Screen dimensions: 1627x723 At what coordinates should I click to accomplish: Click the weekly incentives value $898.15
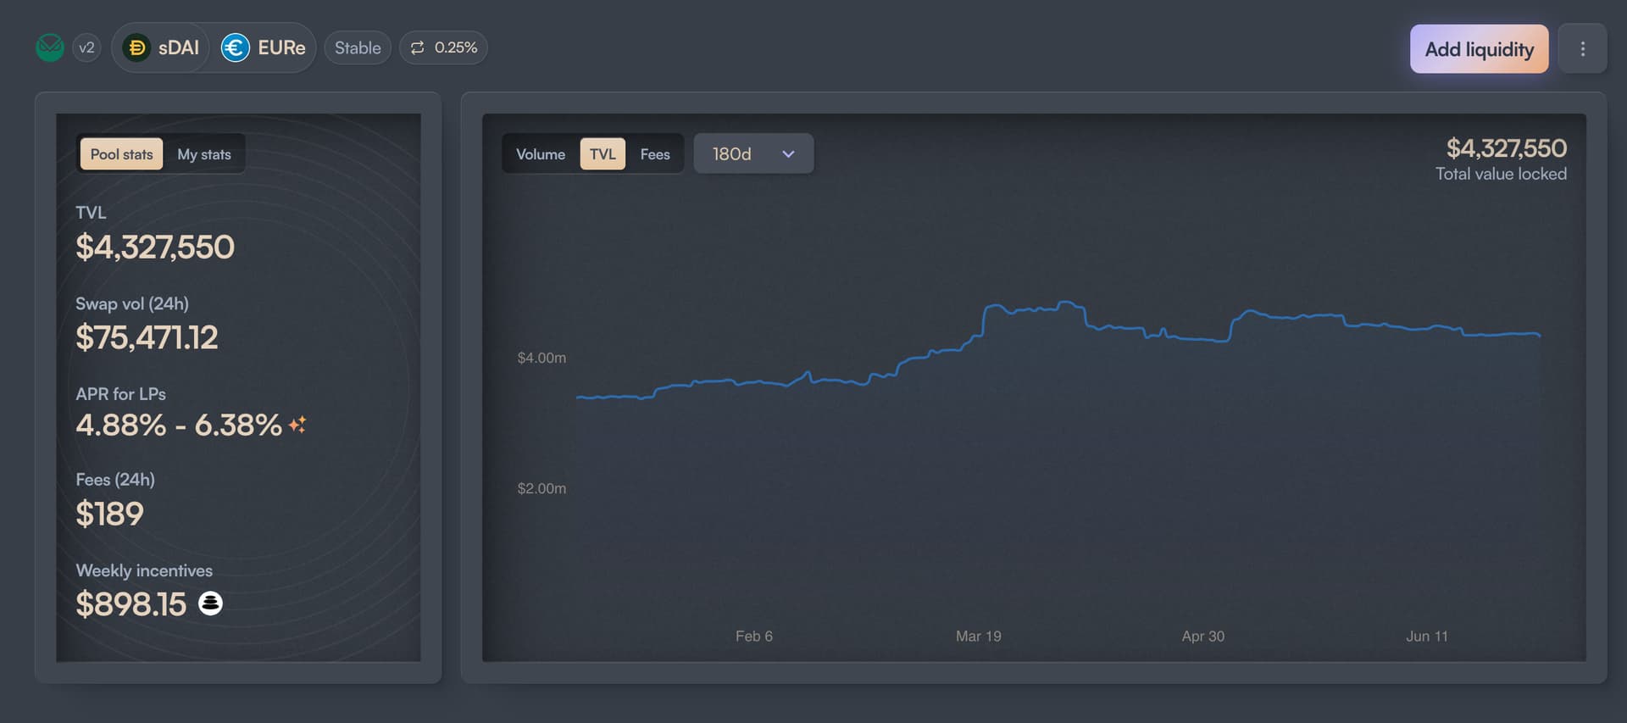[130, 604]
